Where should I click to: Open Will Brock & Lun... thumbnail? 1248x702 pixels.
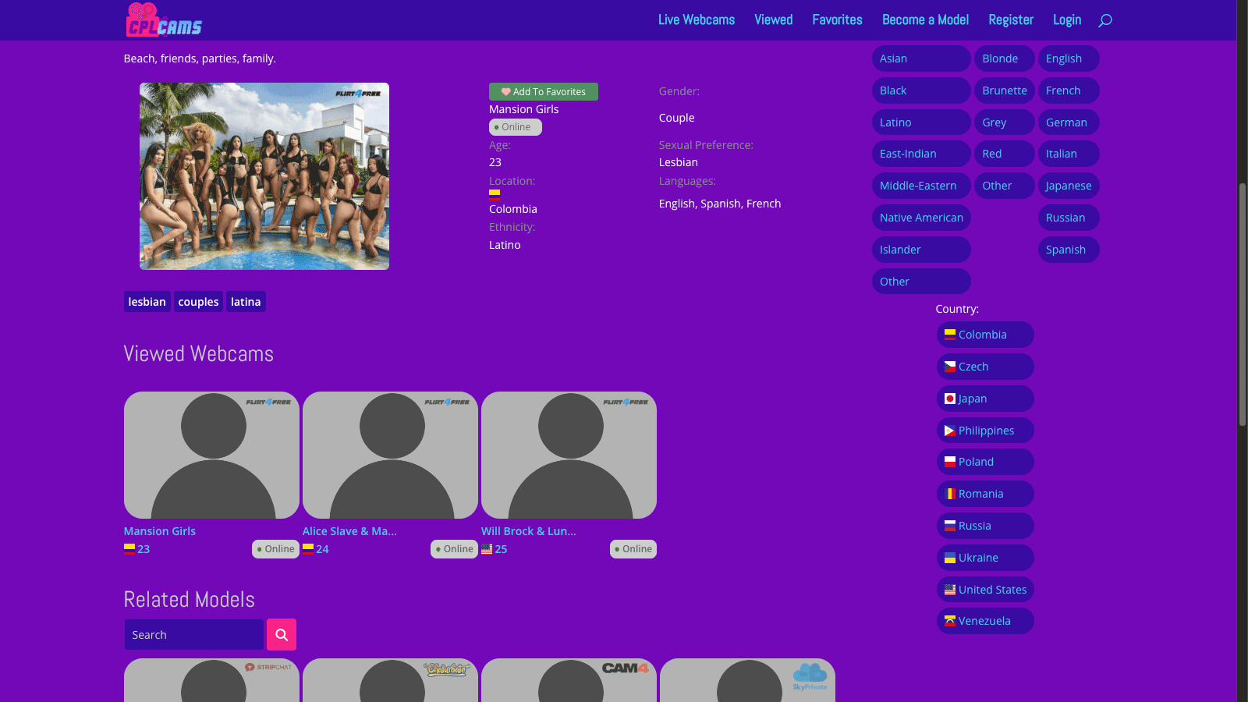(569, 455)
